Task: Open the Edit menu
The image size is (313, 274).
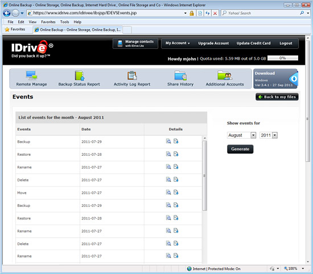Action: (x=21, y=22)
